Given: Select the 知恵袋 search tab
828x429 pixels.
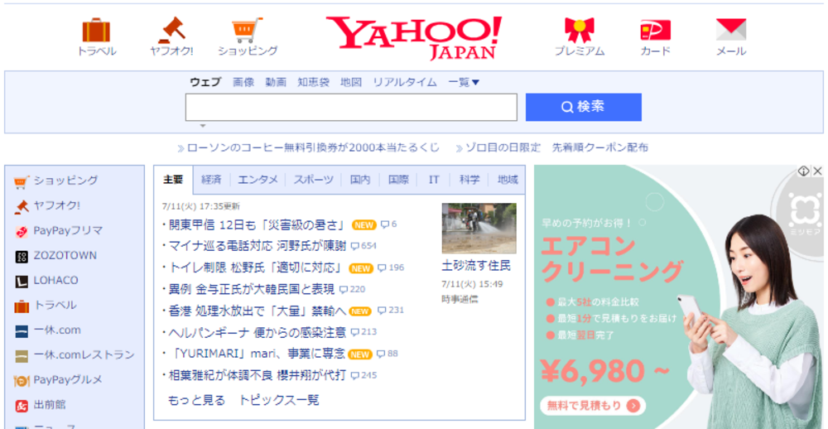Looking at the screenshot, I should point(313,83).
